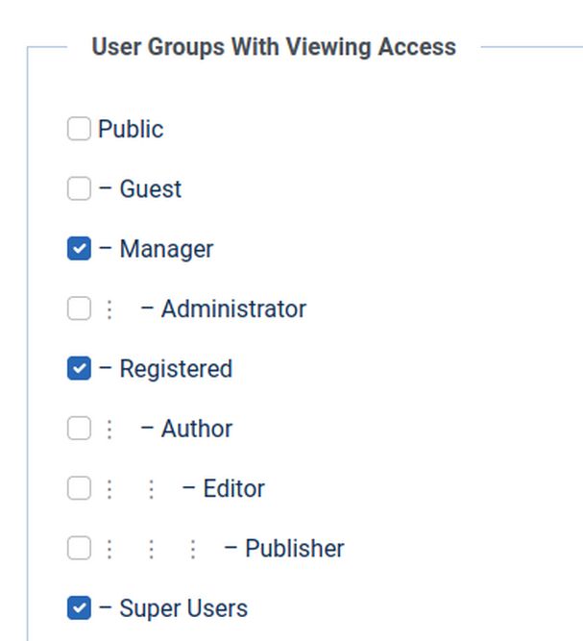Click the 'User Groups With Viewing Access' heading
583x641 pixels.
[274, 47]
